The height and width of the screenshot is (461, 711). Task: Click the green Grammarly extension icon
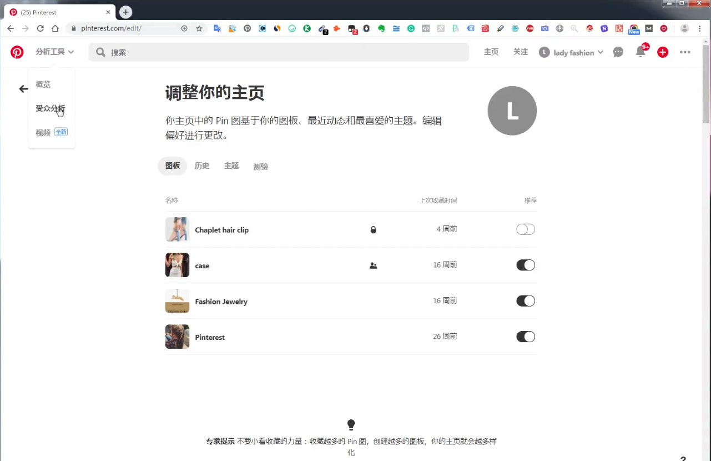click(411, 28)
